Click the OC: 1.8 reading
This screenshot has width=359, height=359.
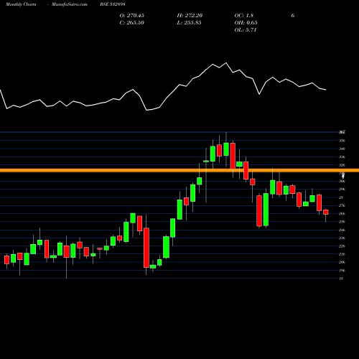coord(243,16)
